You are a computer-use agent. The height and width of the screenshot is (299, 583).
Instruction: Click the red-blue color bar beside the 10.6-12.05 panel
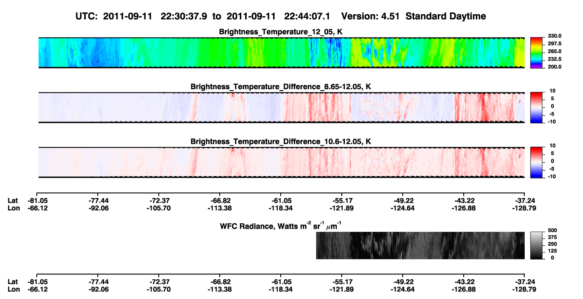click(x=536, y=162)
